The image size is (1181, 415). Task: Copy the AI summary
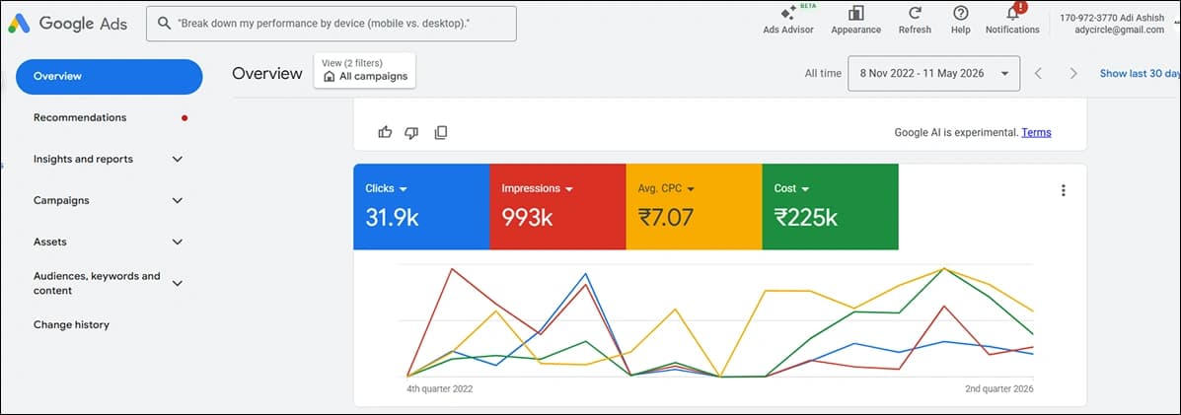(x=441, y=132)
